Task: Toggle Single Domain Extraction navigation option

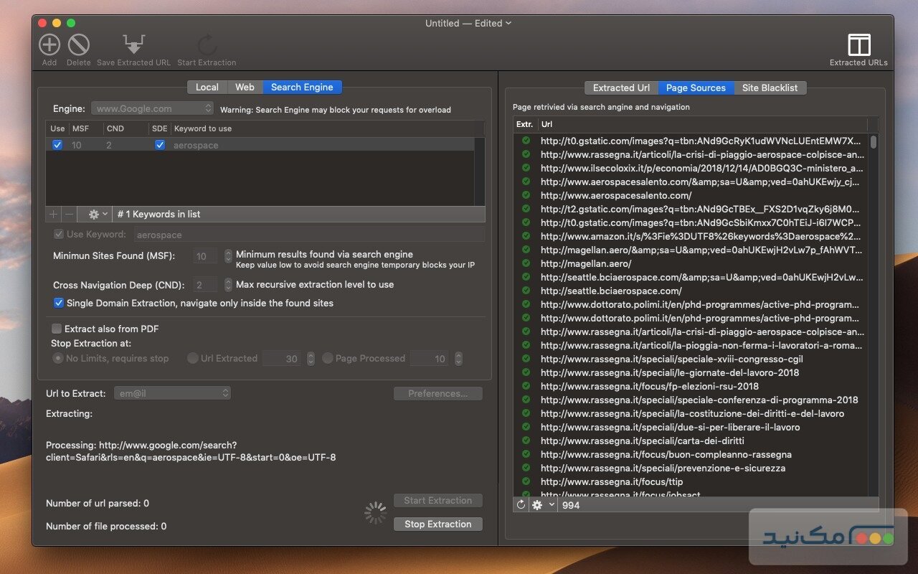Action: pyautogui.click(x=59, y=303)
